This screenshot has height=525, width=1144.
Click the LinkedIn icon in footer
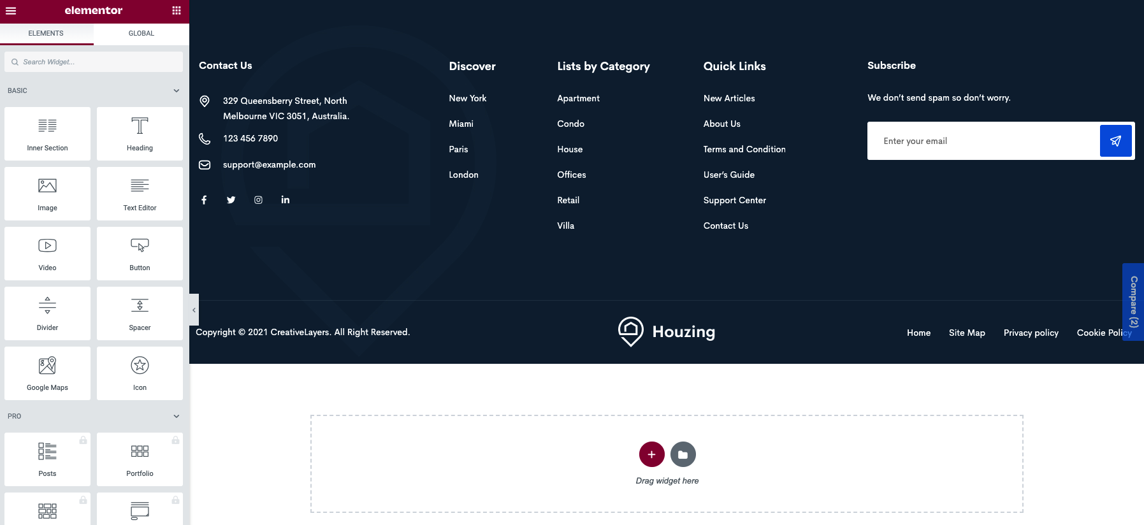[286, 200]
